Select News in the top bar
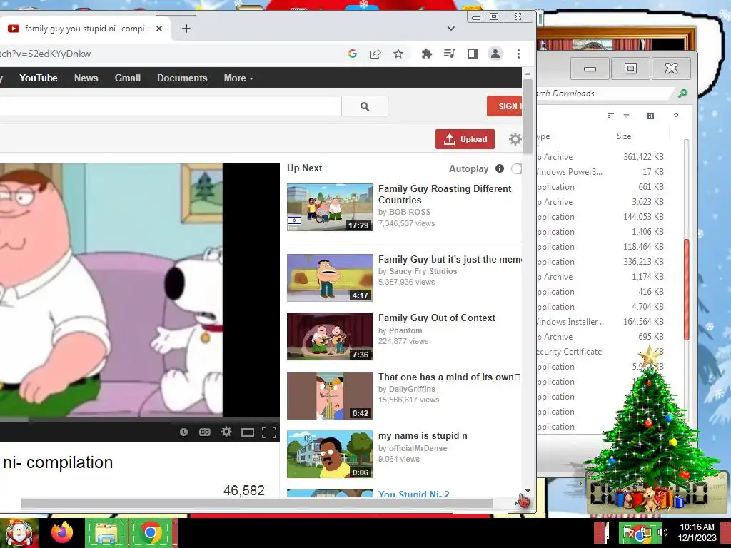The height and width of the screenshot is (548, 731). (x=86, y=78)
